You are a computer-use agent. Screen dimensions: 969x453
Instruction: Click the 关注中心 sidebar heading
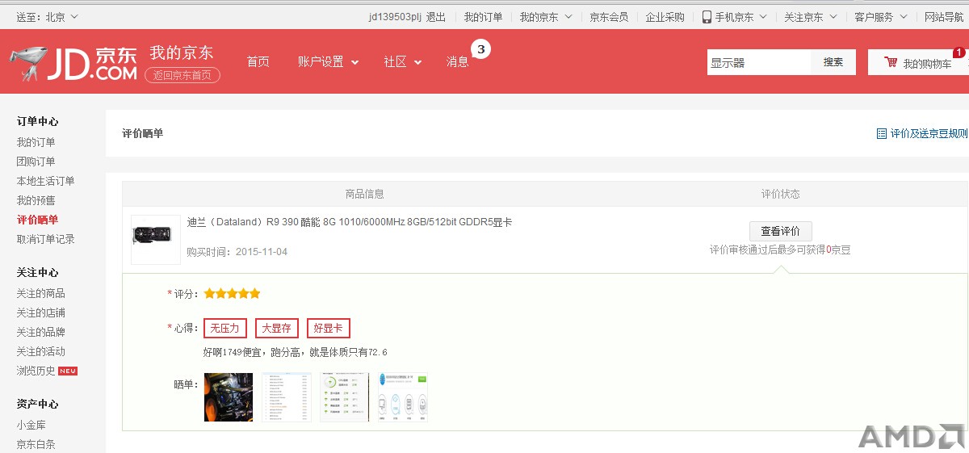coord(37,272)
